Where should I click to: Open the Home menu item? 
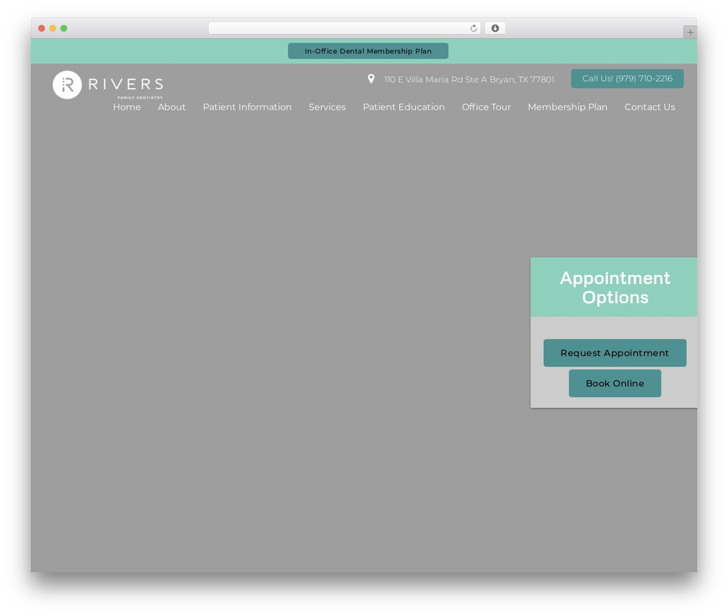(127, 107)
